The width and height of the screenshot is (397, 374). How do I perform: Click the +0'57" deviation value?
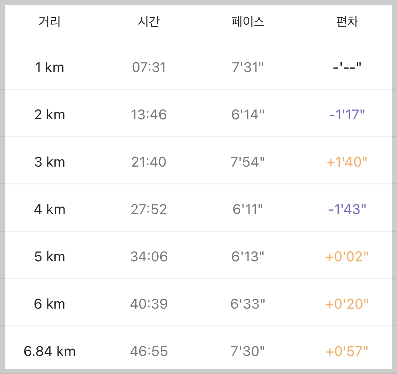coord(347,351)
